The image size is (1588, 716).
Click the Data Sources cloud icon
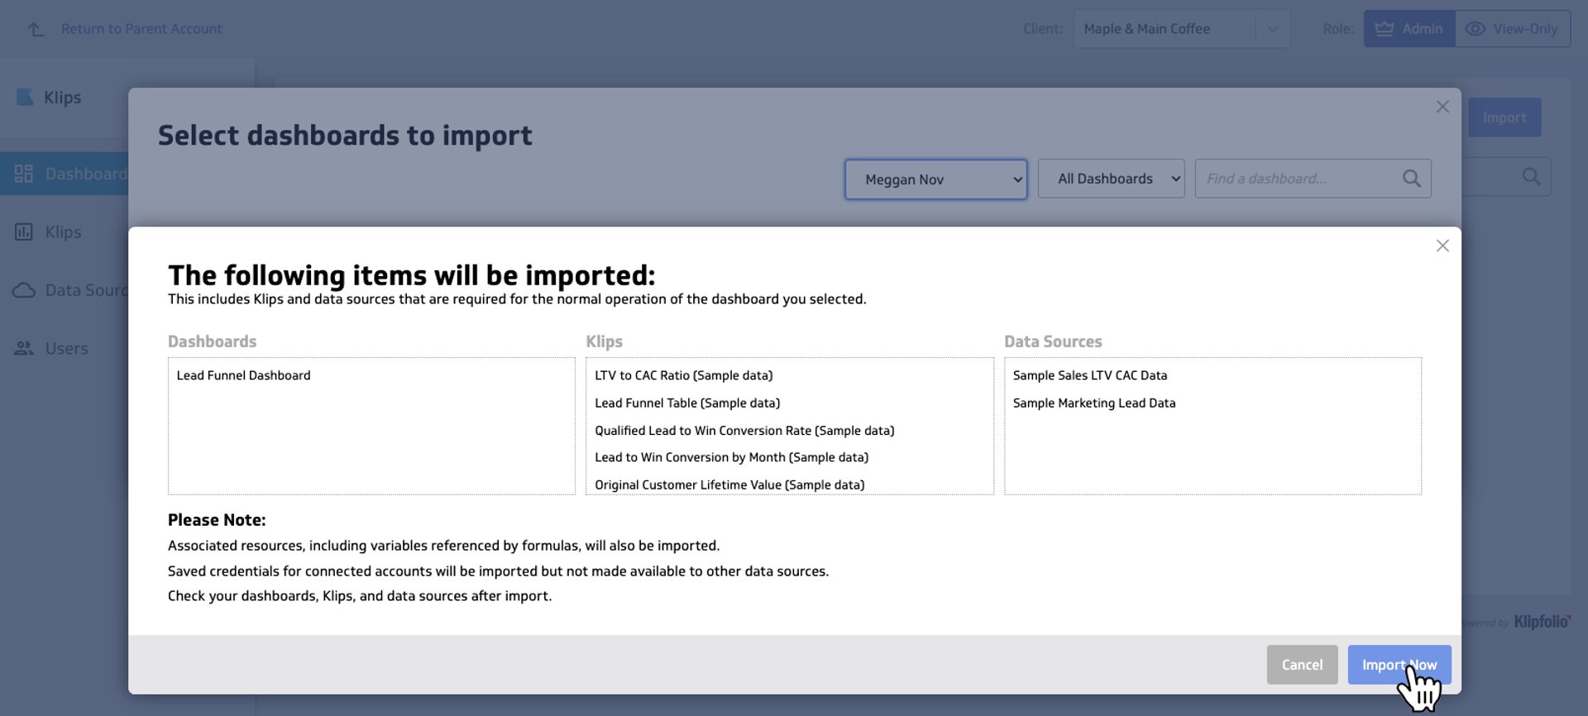pos(24,290)
